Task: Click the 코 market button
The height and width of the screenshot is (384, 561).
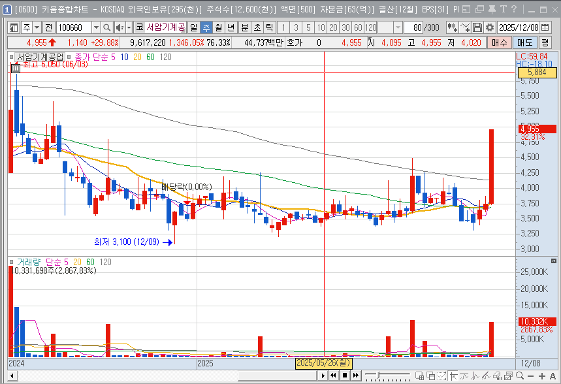Action: [x=140, y=27]
